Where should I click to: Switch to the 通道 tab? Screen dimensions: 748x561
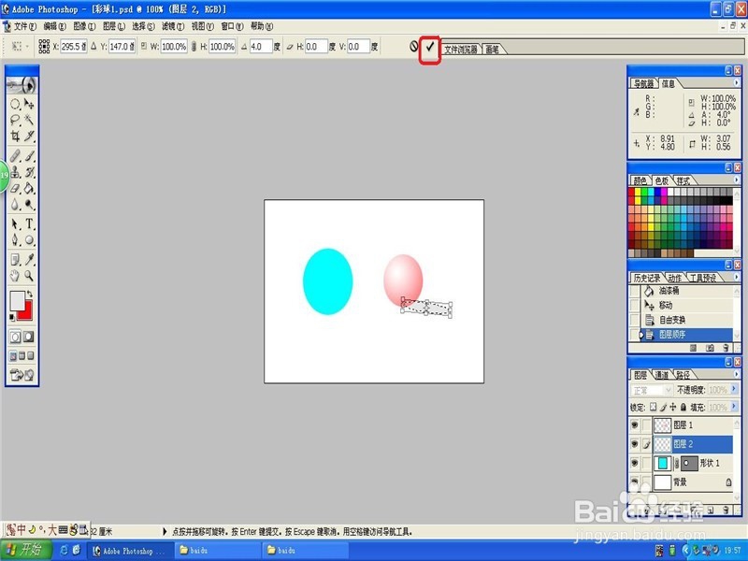(x=663, y=373)
